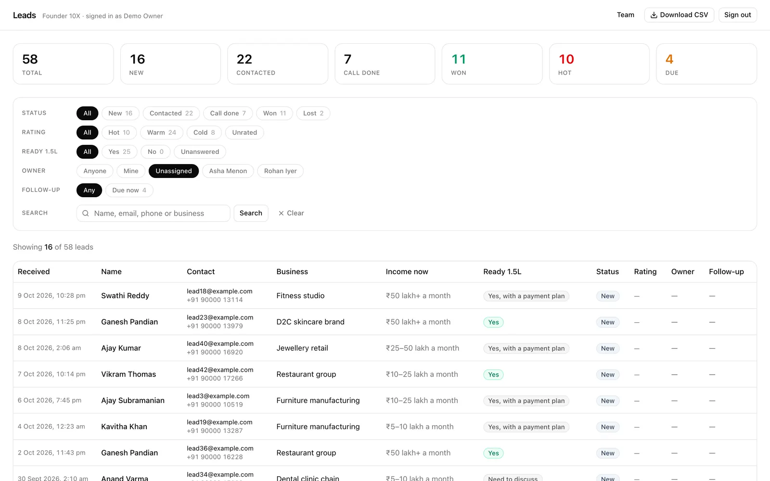Filter owner by Asha Menon

[x=228, y=171]
